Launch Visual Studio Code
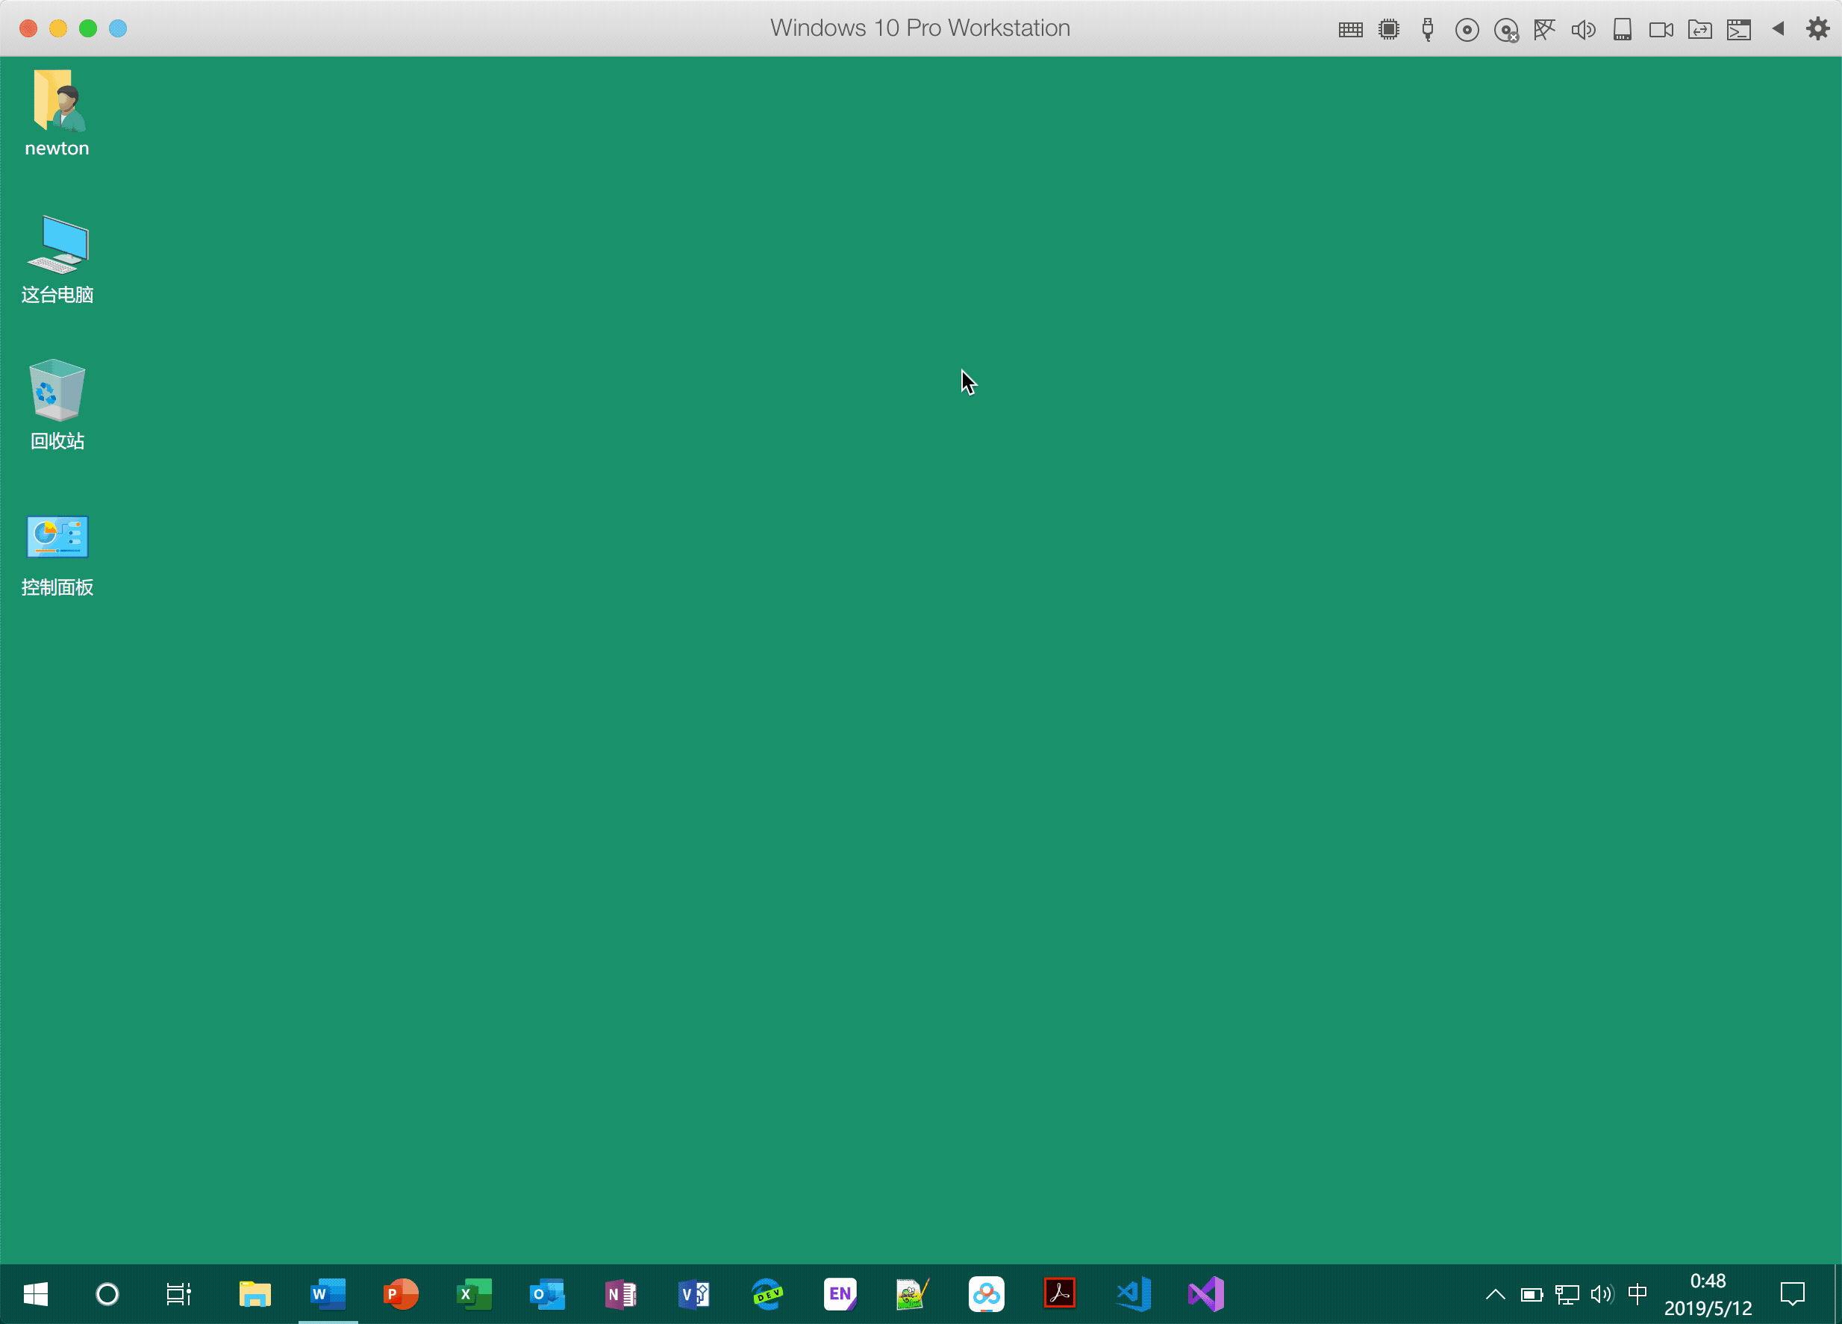The width and height of the screenshot is (1842, 1324). (1133, 1294)
